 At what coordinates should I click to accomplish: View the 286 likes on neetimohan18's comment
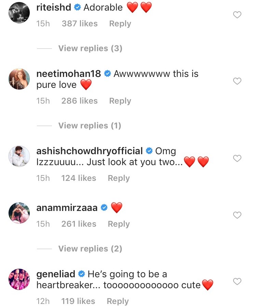point(79,101)
